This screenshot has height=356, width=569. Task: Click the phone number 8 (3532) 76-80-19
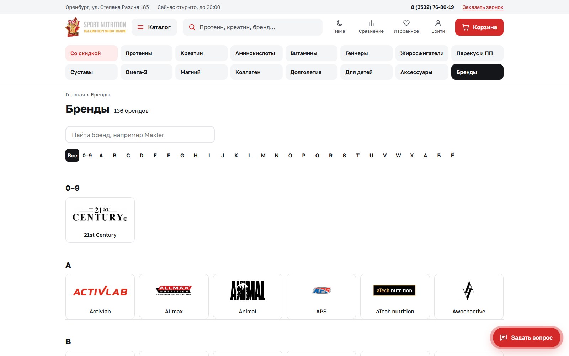pyautogui.click(x=432, y=7)
